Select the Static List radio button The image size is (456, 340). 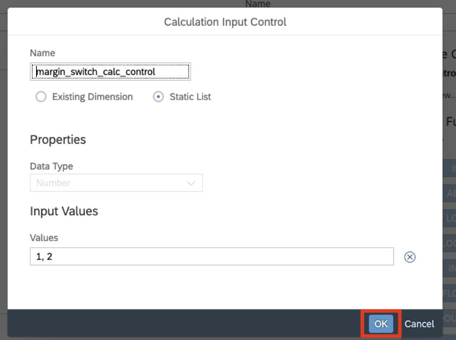point(158,97)
